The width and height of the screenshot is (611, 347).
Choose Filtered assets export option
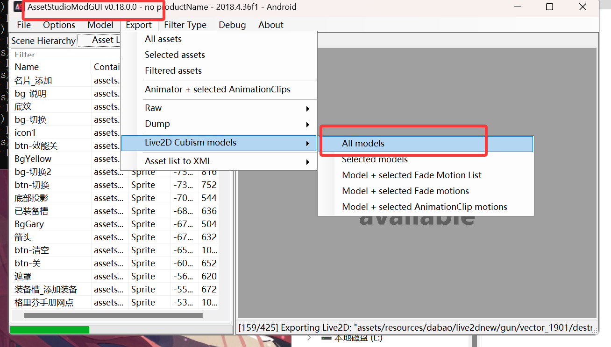click(219, 71)
